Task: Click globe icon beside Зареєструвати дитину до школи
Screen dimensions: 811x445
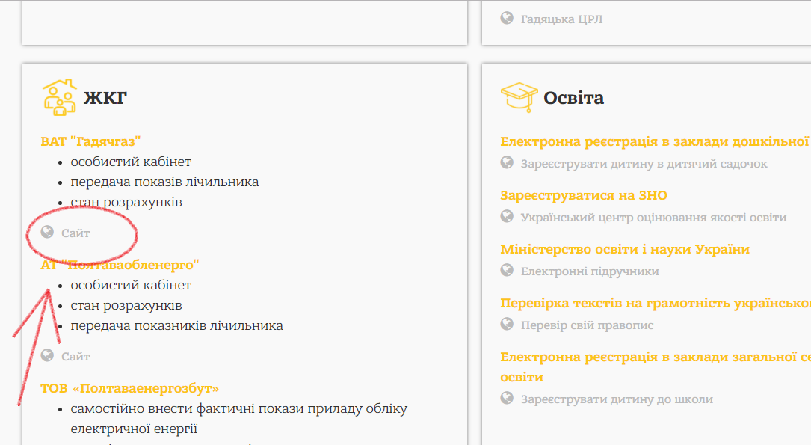Action: pos(507,398)
